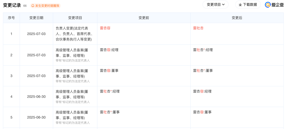The height and width of the screenshot is (129, 285).
Task: Open the 变更项目 filter dropdown
Action: point(215,4)
